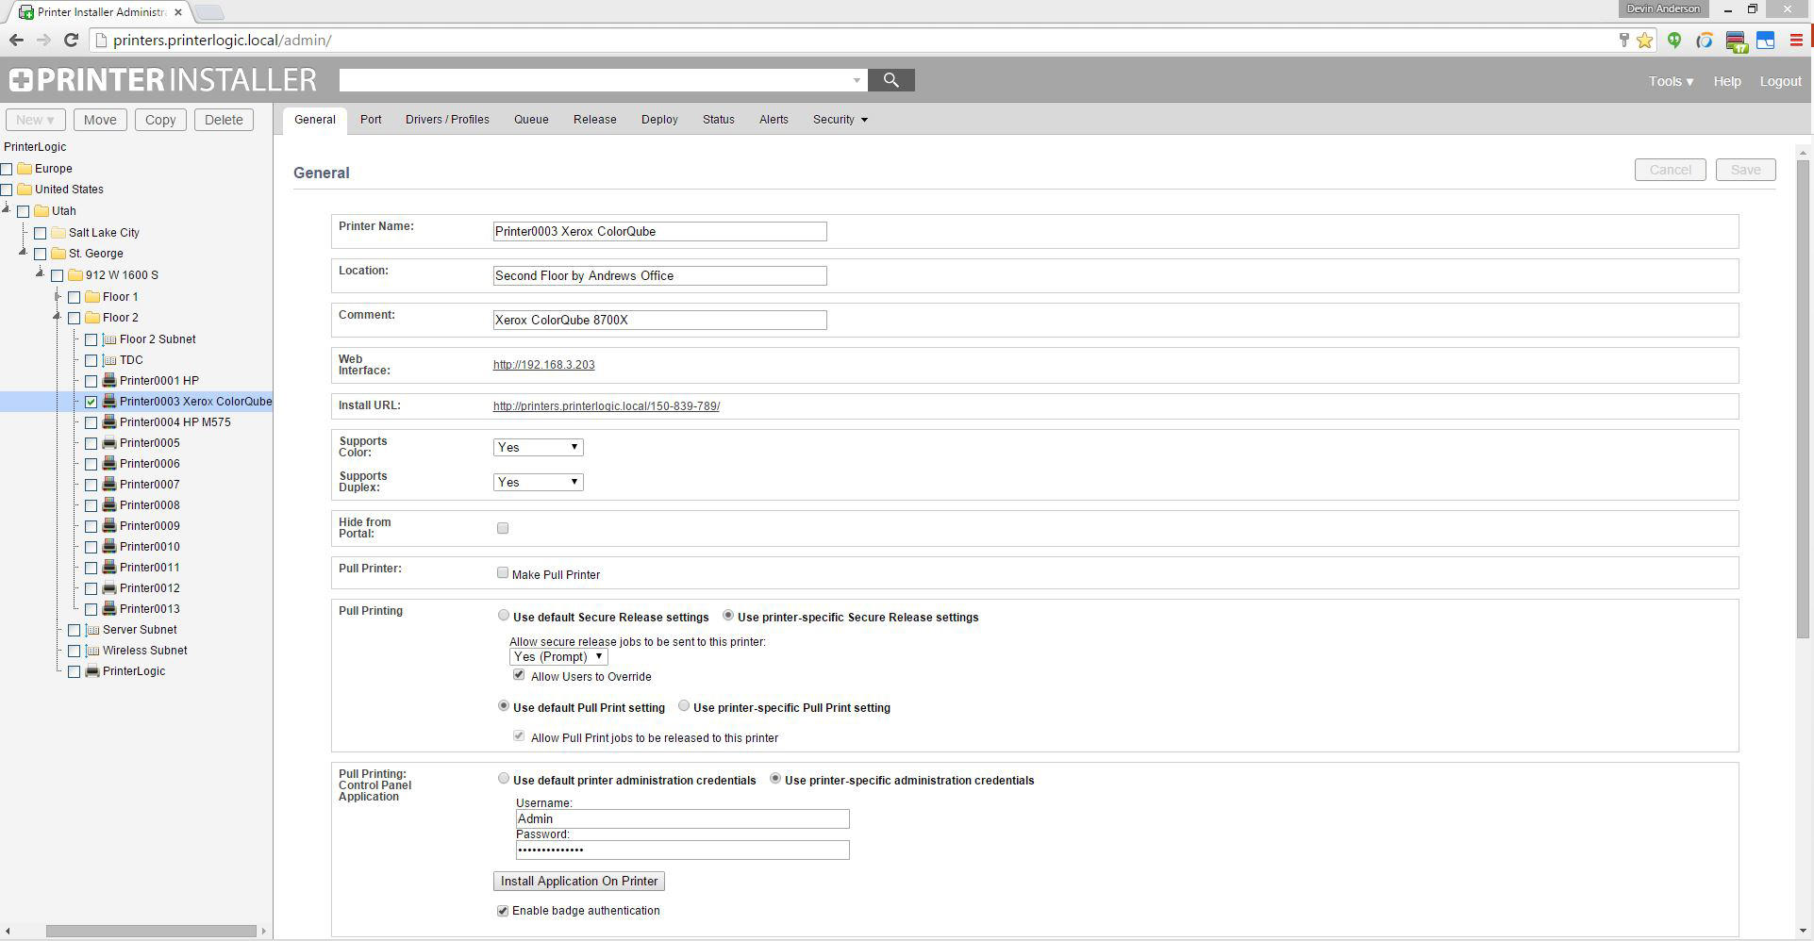Click the Delete button

point(224,120)
